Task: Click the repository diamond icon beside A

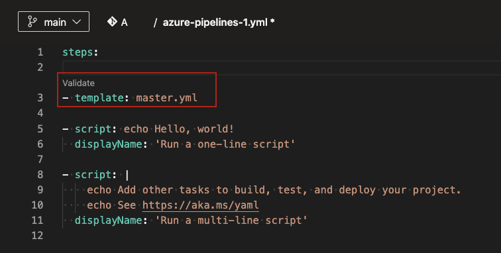Action: point(112,22)
